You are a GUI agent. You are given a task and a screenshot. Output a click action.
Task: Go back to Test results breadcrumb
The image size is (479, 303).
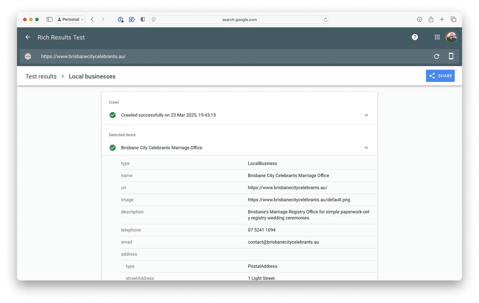pyautogui.click(x=41, y=76)
